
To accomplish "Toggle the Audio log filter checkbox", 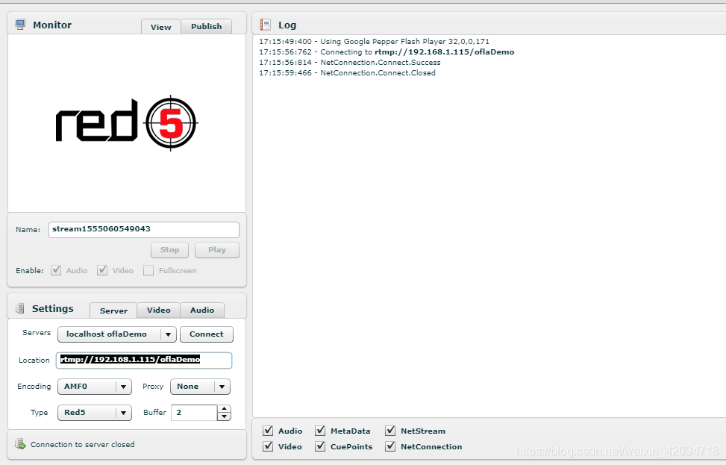I will coord(268,431).
